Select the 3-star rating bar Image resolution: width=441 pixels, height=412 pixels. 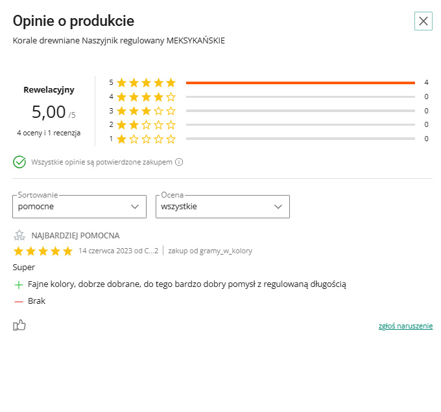300,111
